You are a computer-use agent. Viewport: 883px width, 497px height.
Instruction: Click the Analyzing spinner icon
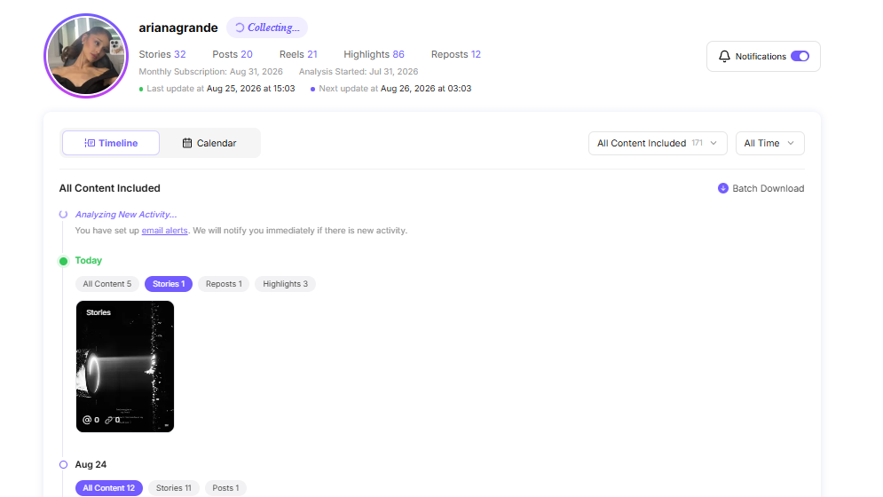coord(64,215)
